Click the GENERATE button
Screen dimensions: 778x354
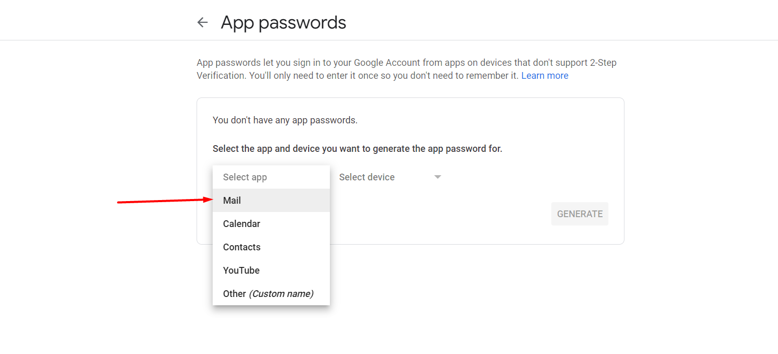click(580, 214)
